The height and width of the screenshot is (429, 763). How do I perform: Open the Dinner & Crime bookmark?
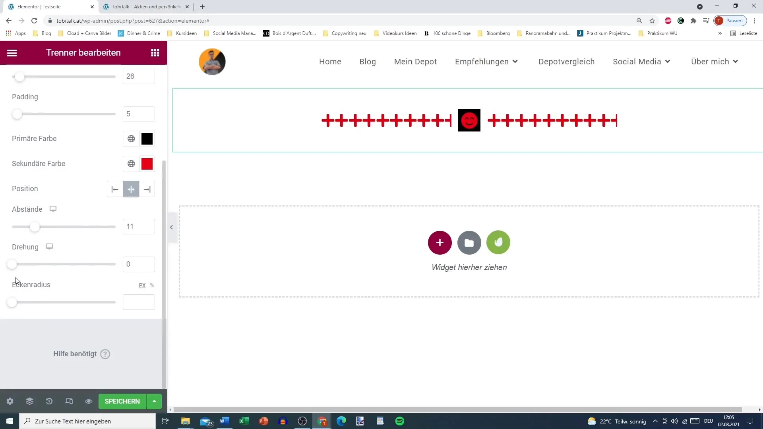[139, 33]
